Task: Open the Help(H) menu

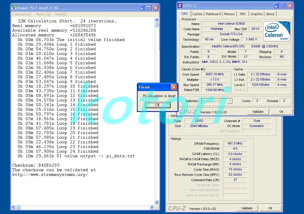Action: (x=60, y=14)
